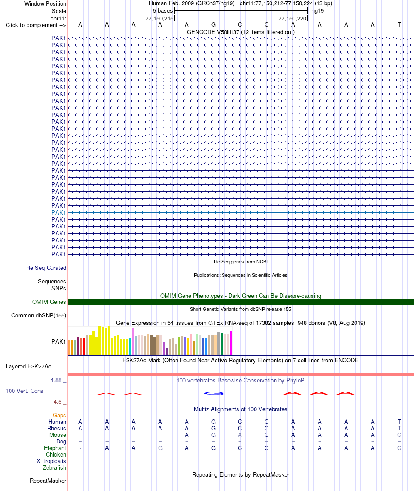Click the pink Layered H3K27Ac signal bar
The image size is (414, 491).
[x=241, y=375]
